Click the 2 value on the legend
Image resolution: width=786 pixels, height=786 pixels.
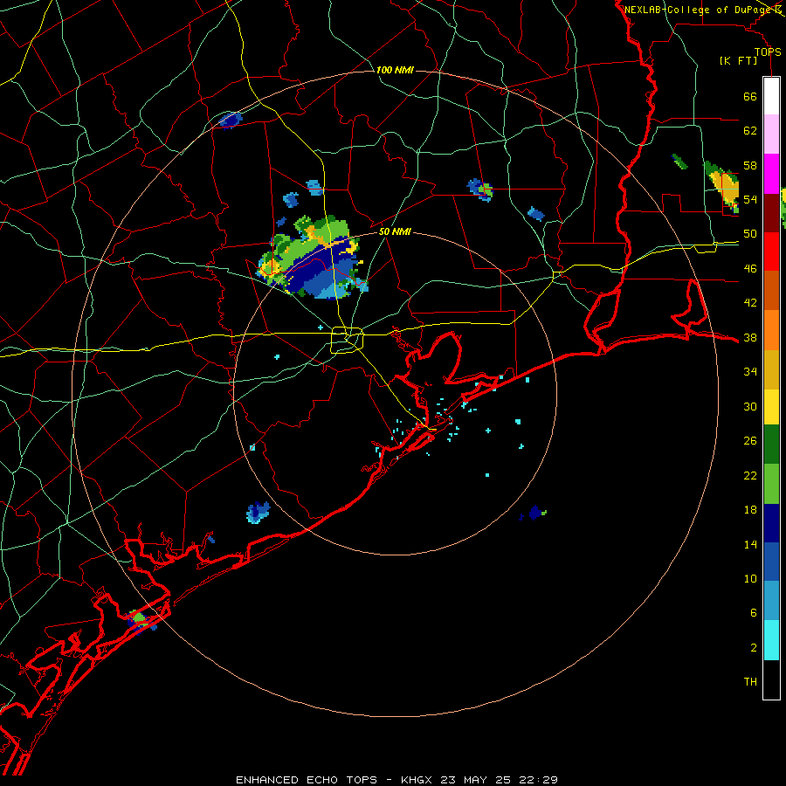[x=754, y=648]
